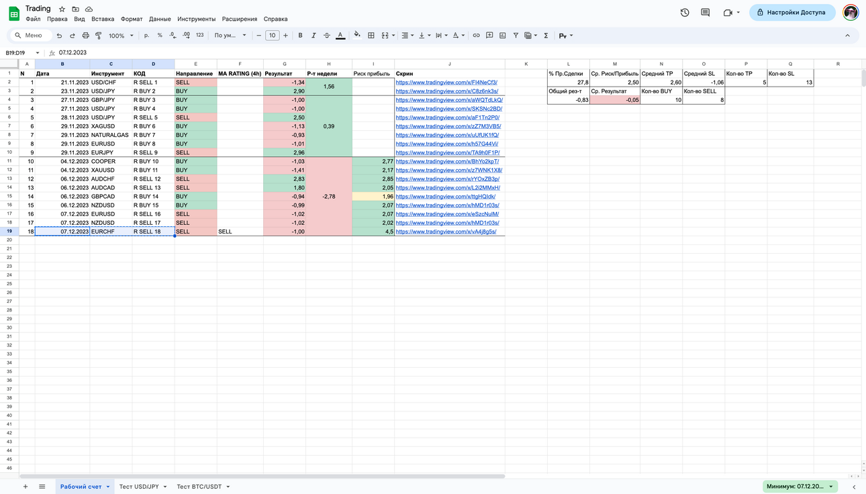Increase font size
Screen dimensions: 866x494
285,36
